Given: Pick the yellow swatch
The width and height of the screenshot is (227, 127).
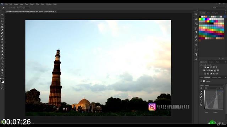Looking at the screenshot, I should coord(200,19).
